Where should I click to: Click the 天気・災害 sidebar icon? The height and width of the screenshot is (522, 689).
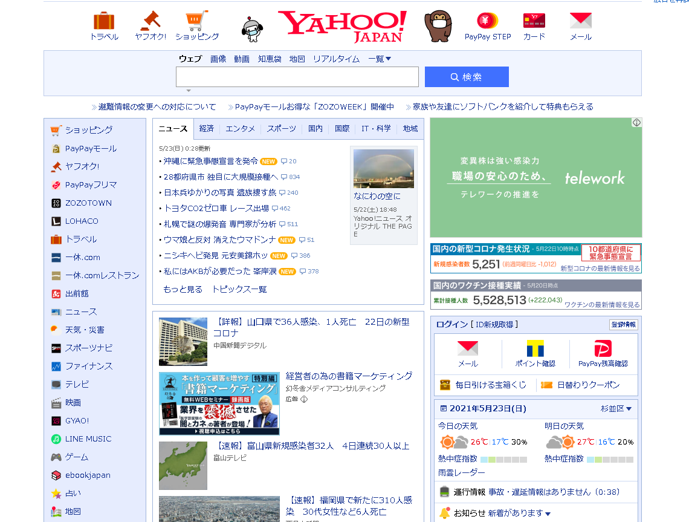pyautogui.click(x=56, y=330)
